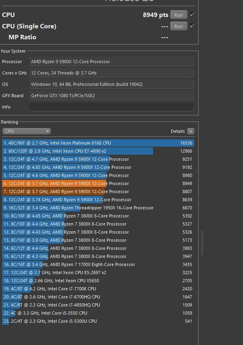The height and width of the screenshot is (345, 243).
Task: Expand the ranking Details arrow button
Action: point(191,131)
